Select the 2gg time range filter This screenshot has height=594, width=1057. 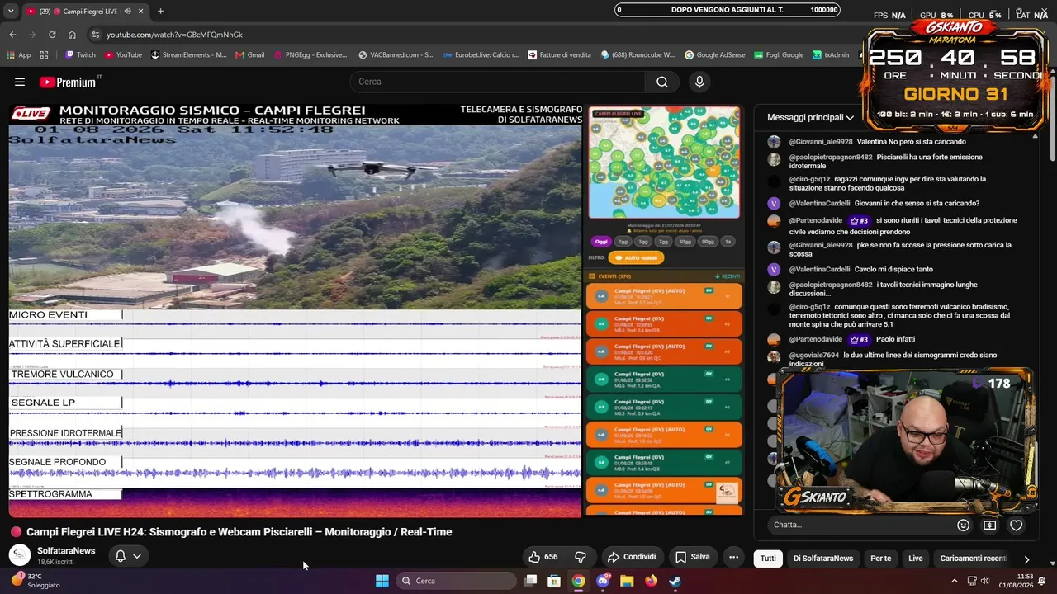click(623, 242)
